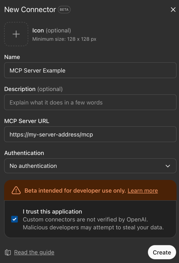Open the Authentication dropdown showing No authentication

click(90, 166)
